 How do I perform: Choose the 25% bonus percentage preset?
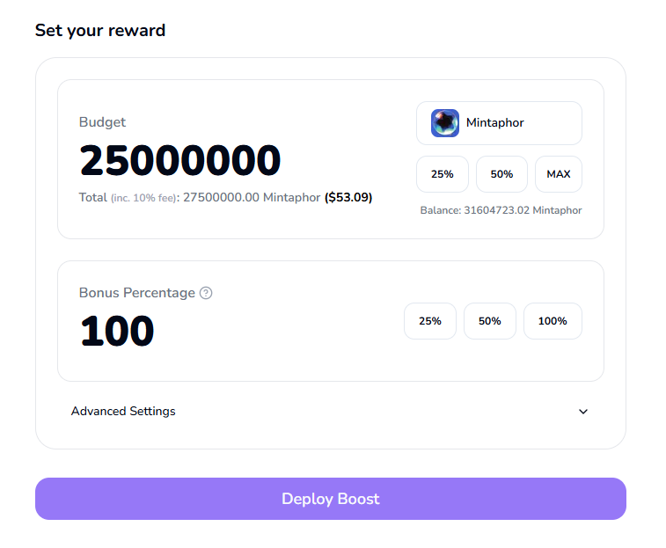430,321
